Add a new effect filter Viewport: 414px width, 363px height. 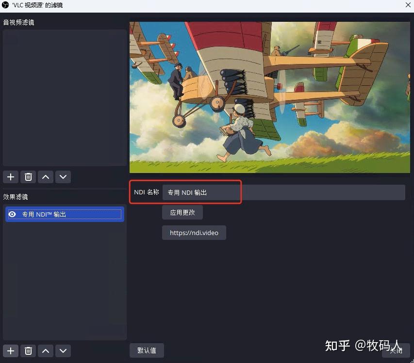point(10,350)
